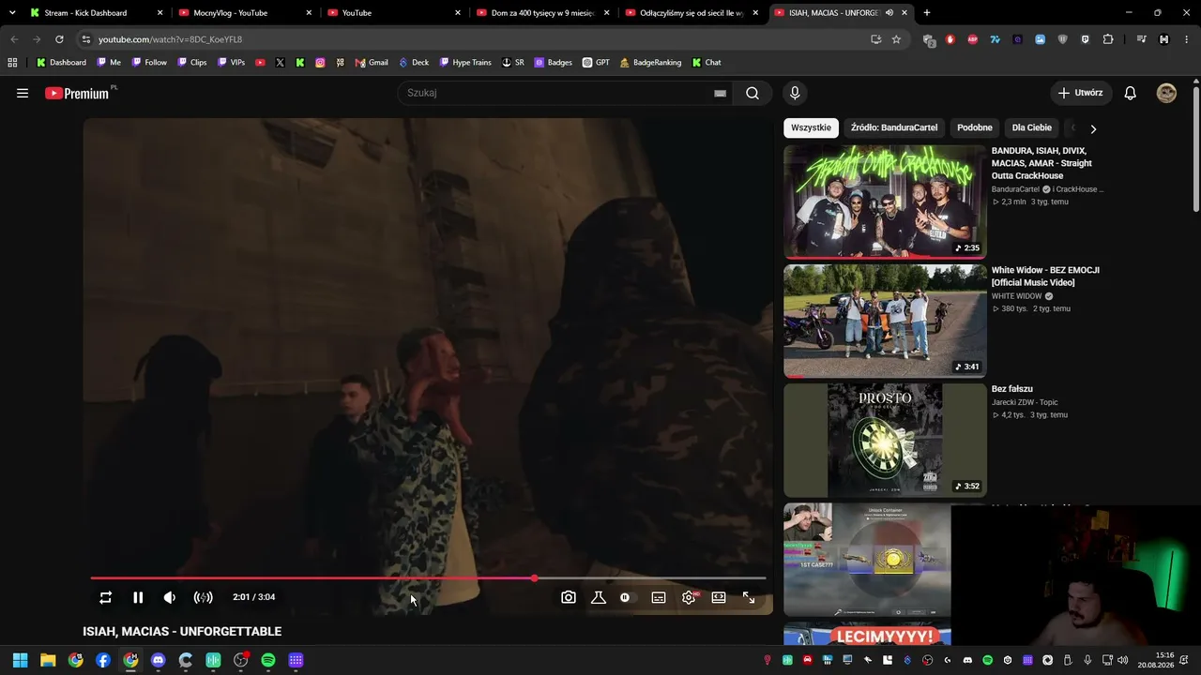Switch to Stream - Kick Dashboard tab
Image resolution: width=1201 pixels, height=675 pixels.
coord(97,13)
